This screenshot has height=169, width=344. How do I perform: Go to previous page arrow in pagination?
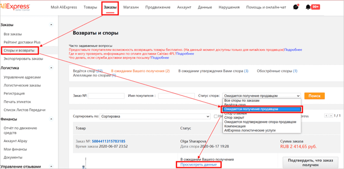tap(326, 115)
